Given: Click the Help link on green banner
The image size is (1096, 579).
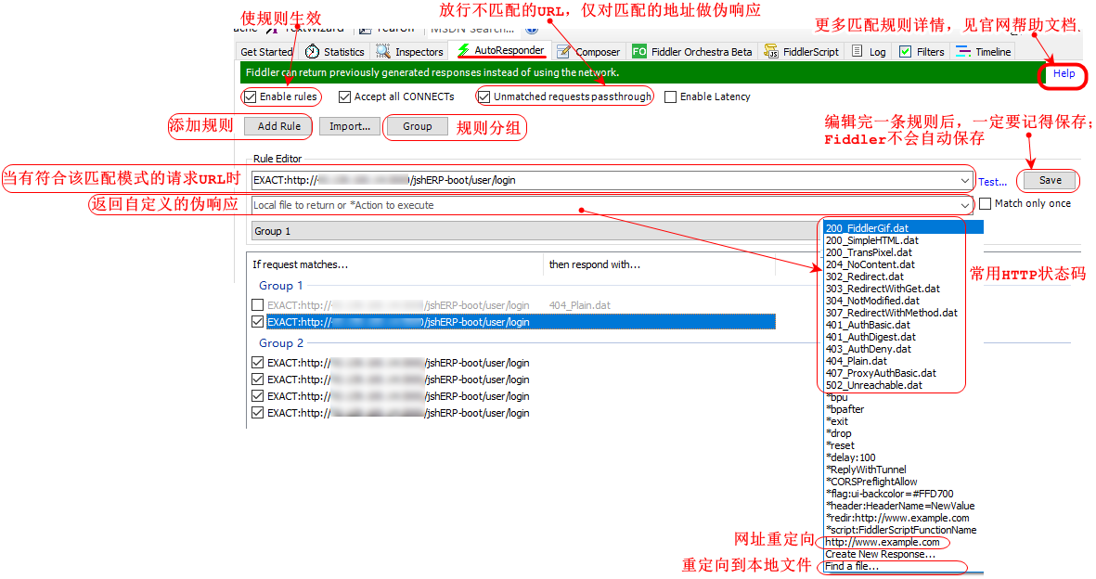Looking at the screenshot, I should 1063,74.
